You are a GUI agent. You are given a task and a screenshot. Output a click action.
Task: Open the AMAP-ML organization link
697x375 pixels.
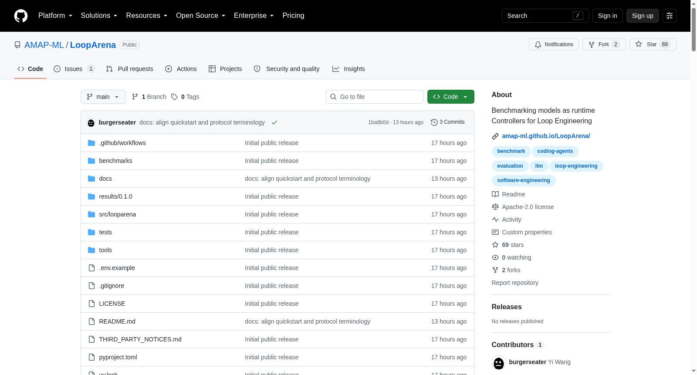pos(44,45)
